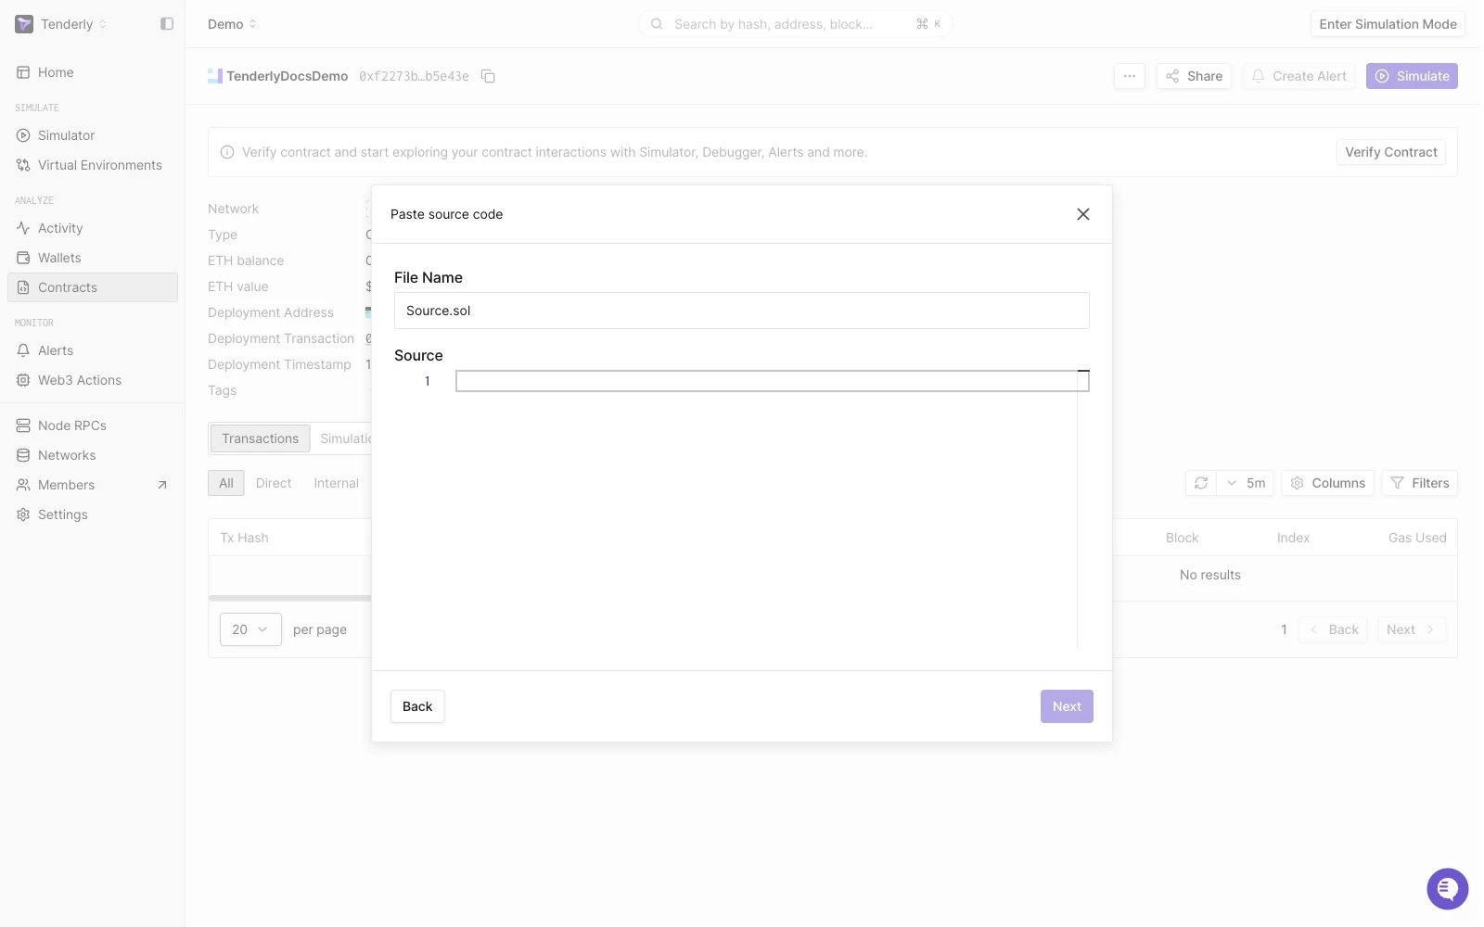Open the chat support bubble
The image size is (1484, 927).
click(1447, 889)
